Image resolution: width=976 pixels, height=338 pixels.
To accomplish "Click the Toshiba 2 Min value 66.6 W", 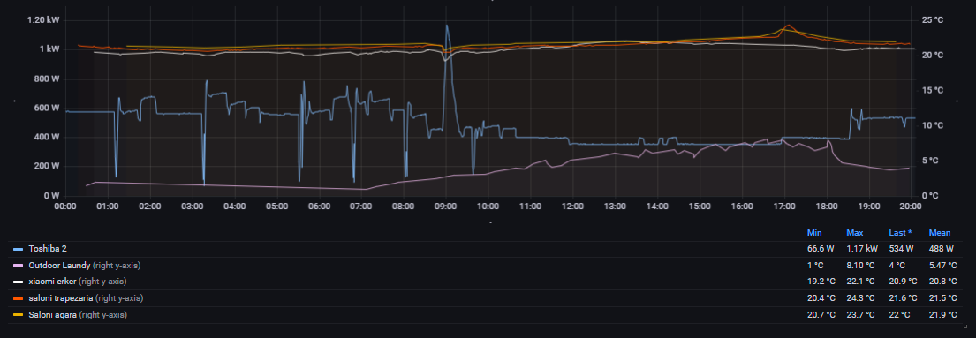I will pyautogui.click(x=821, y=249).
